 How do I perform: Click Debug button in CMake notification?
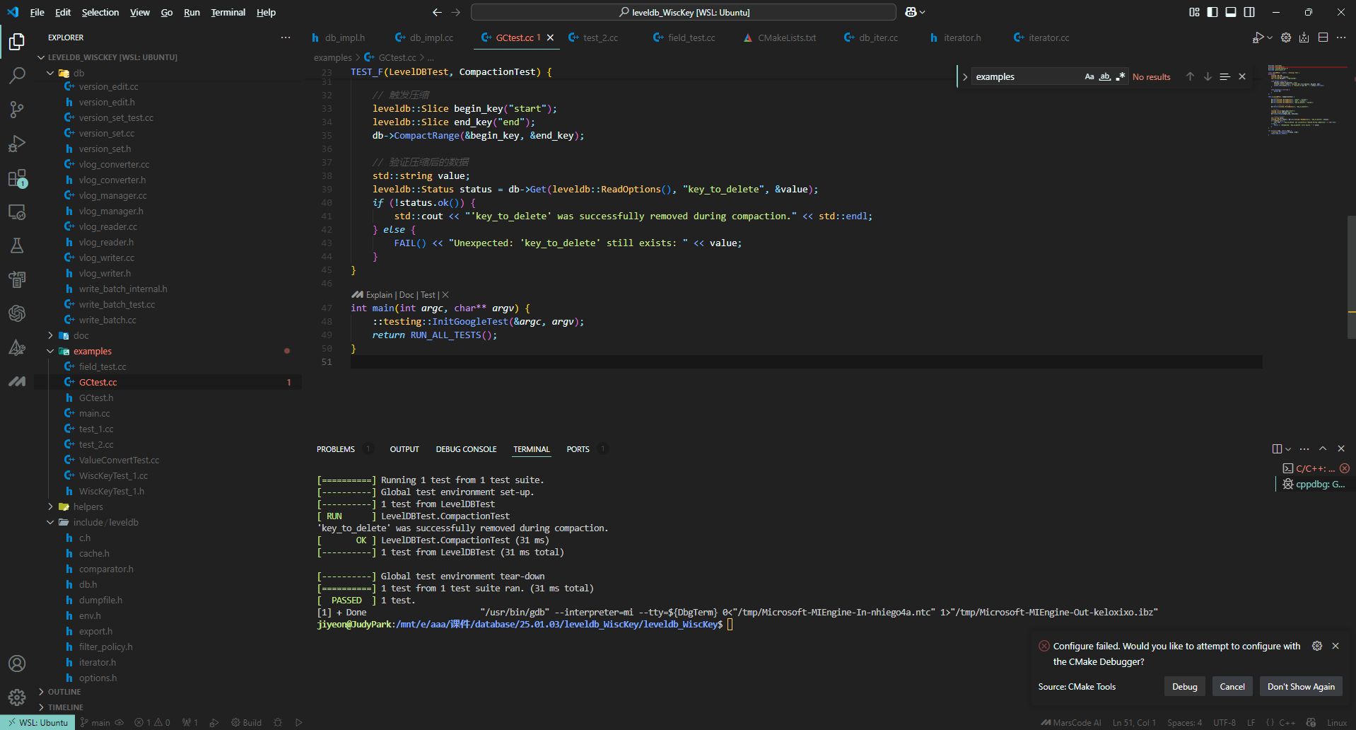[1184, 687]
